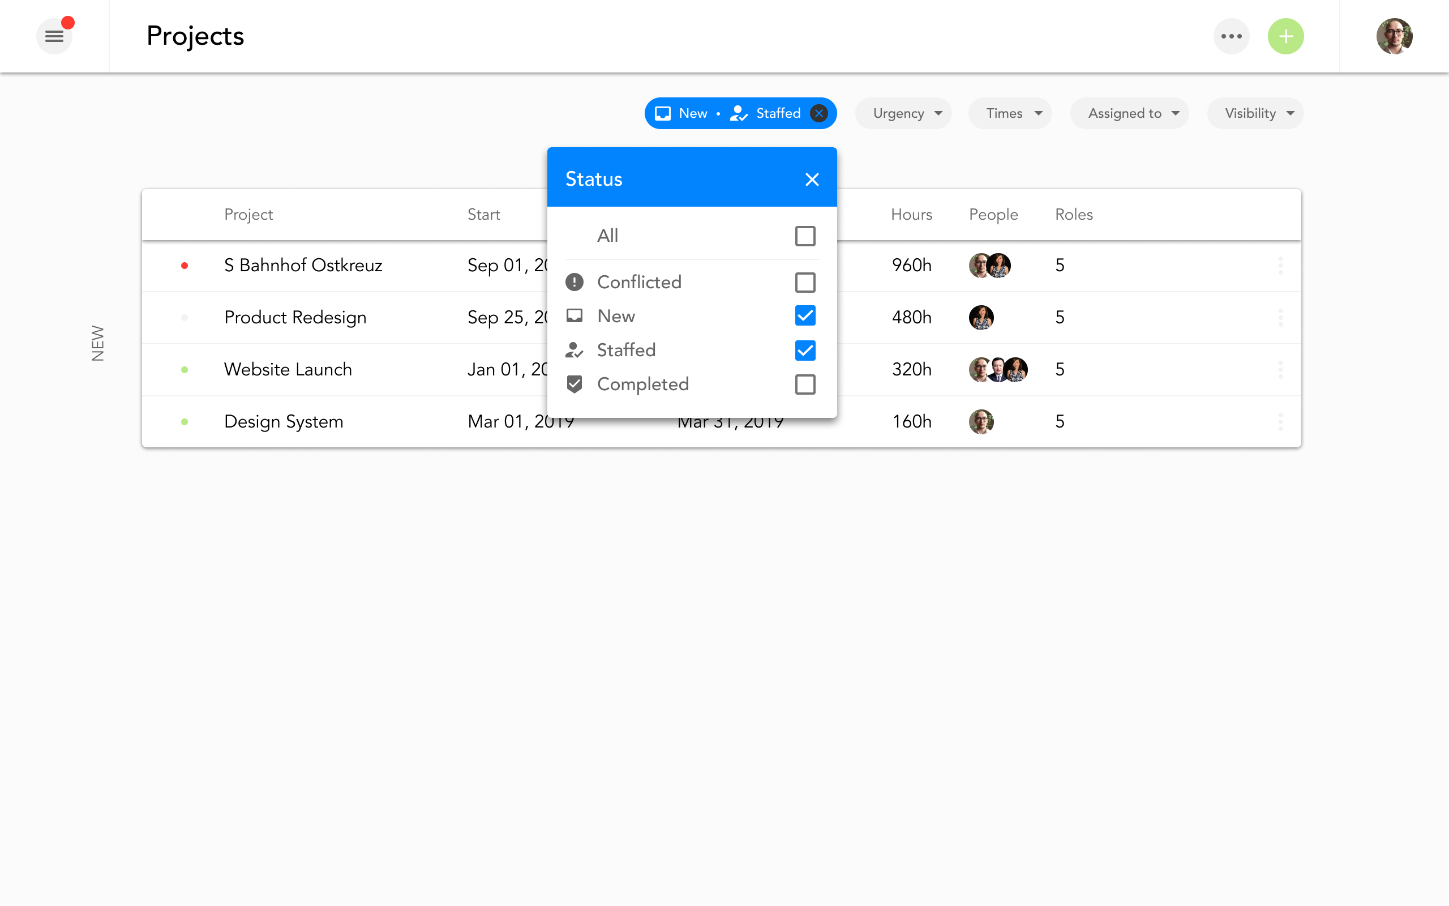Click the three-dot more options button in header
Screen dimensions: 1449x906
pyautogui.click(x=1231, y=37)
